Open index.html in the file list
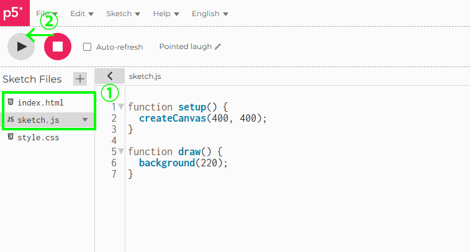This screenshot has height=252, width=470. click(40, 102)
